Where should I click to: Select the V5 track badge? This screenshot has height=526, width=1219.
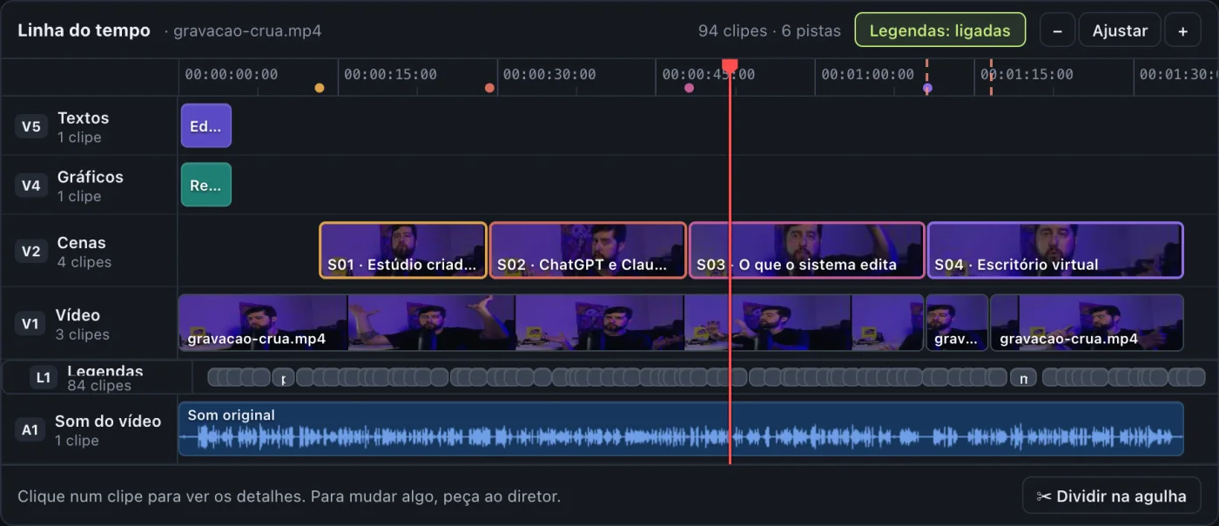coord(31,127)
